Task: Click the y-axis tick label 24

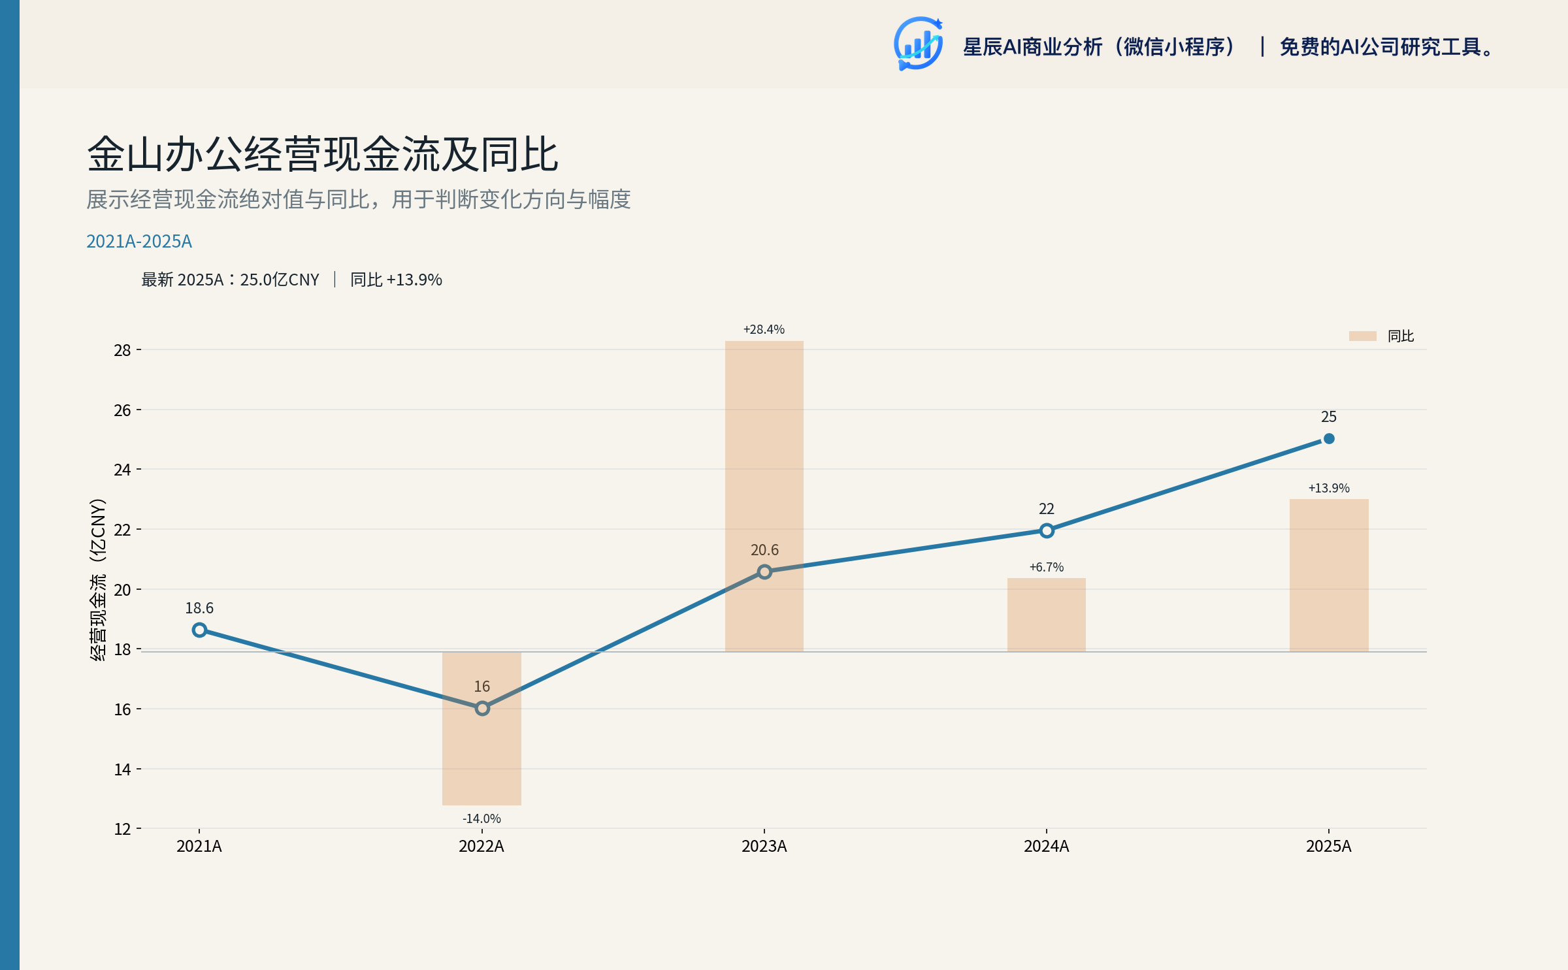Action: pos(122,470)
